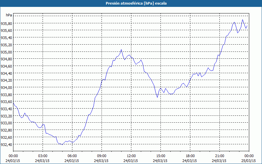Viewport: 262px width, 164px height.
Task: Click the 932,40 y-axis label
Action: click(x=6, y=144)
